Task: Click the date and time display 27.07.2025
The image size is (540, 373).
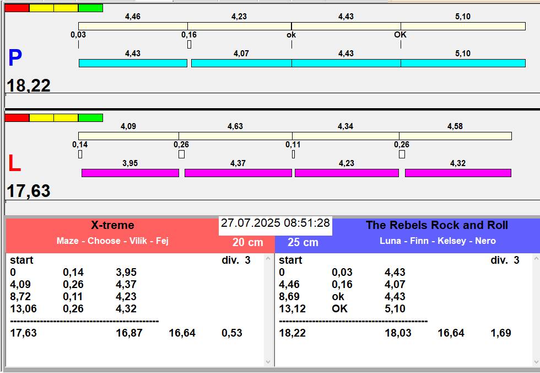Action: (x=275, y=223)
